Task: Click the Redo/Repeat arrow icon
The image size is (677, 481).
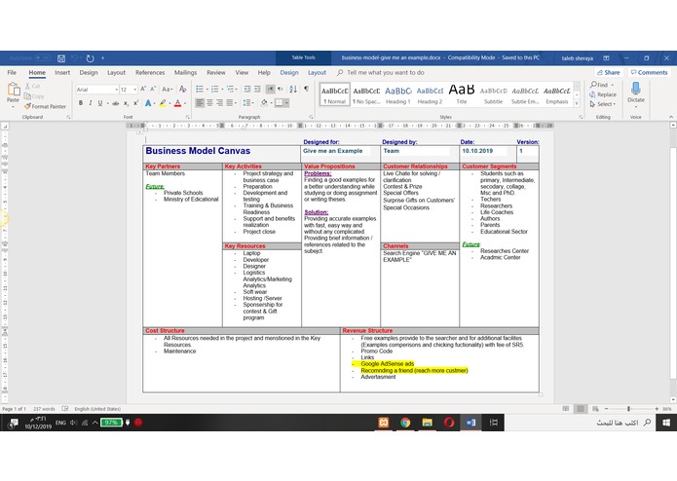Action: 90,58
